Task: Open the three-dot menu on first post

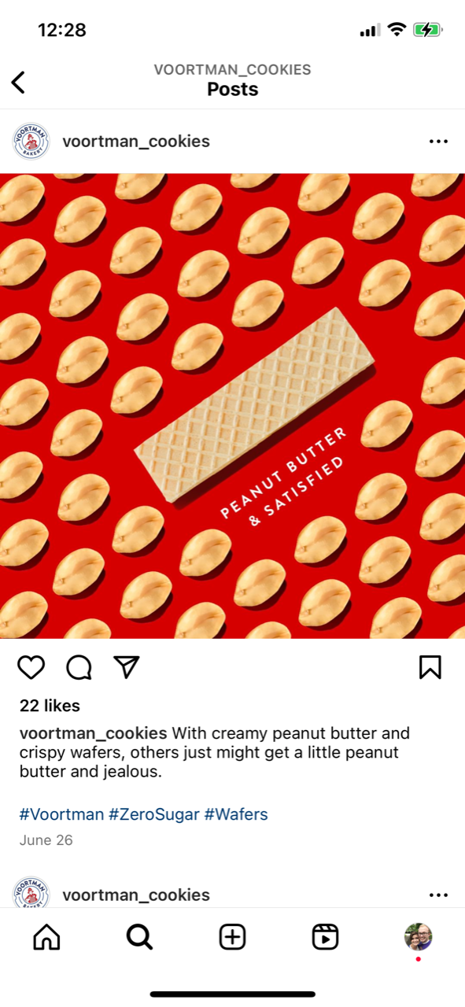Action: (438, 142)
